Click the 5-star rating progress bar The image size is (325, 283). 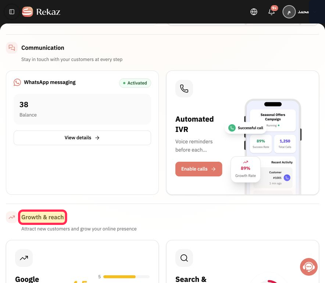[126, 277]
